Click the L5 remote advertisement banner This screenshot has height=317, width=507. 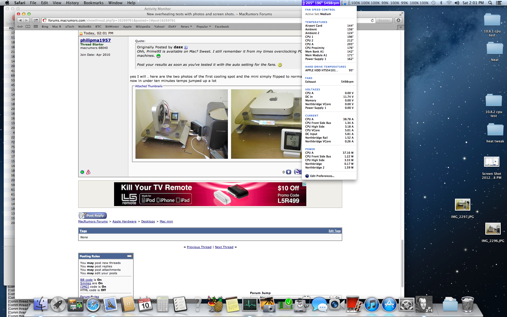coord(210,194)
